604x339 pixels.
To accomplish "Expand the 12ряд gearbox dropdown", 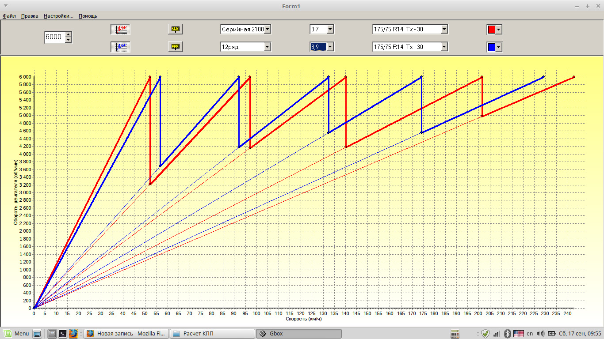I will [268, 47].
